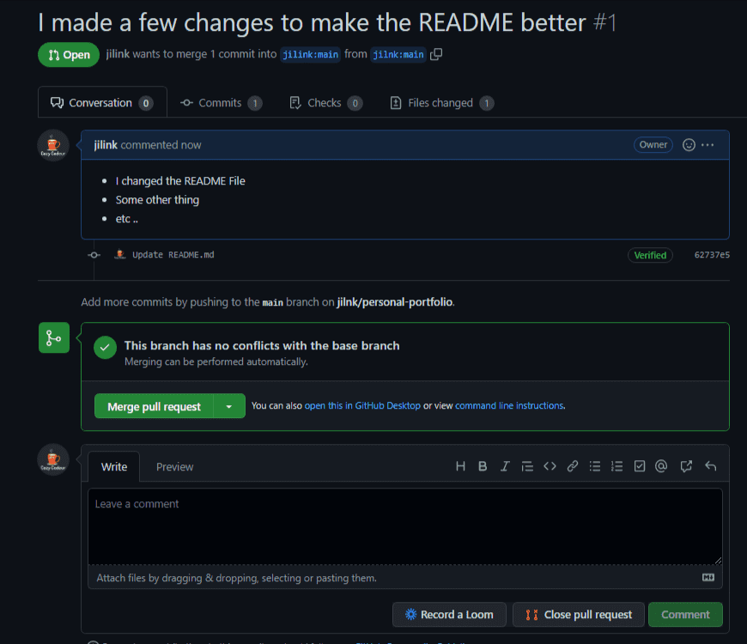Open the three-dots comment options menu

[708, 145]
